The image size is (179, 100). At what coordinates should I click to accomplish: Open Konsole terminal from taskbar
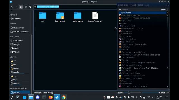[44, 97]
